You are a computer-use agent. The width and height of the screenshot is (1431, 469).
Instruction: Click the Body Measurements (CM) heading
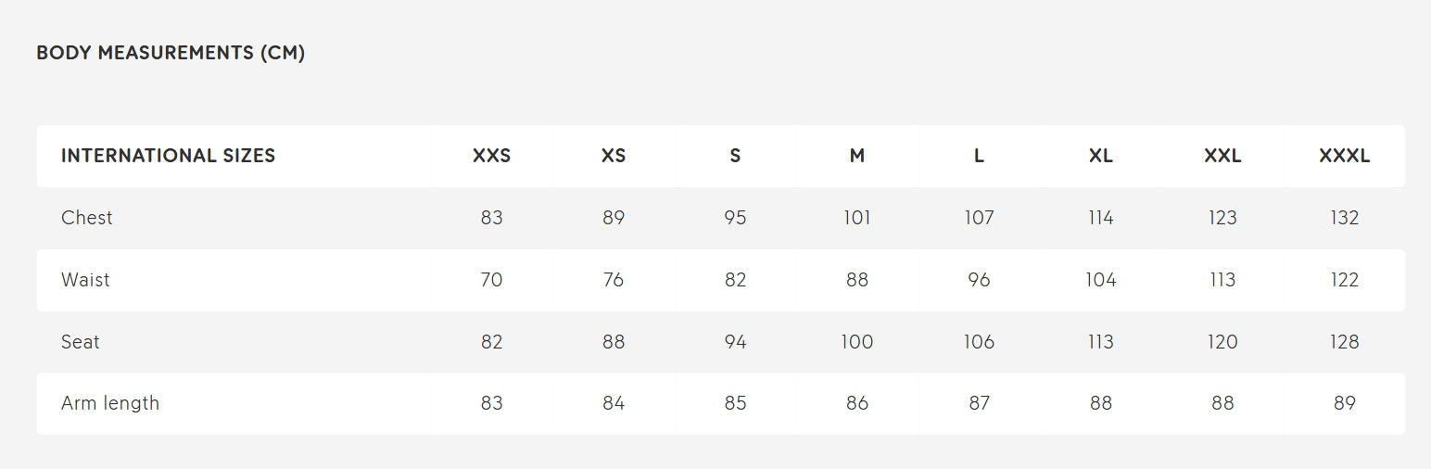[171, 53]
